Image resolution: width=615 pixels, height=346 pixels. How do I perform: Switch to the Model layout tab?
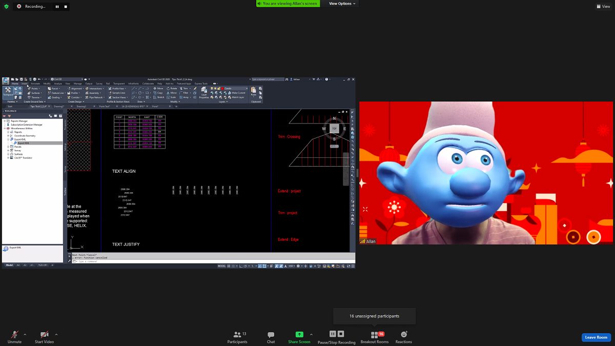click(x=9, y=265)
